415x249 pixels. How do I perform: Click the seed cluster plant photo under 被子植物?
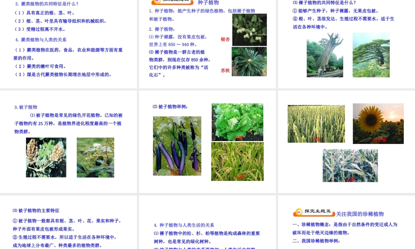46,157
